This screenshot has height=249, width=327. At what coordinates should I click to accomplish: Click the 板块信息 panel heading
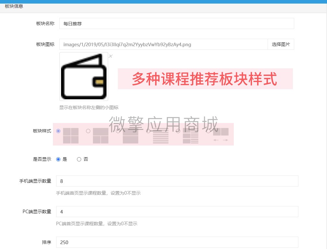(14, 6)
